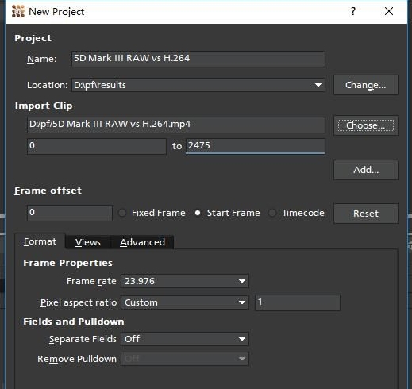Click the Change... location button
This screenshot has height=389, width=412.
click(x=366, y=85)
